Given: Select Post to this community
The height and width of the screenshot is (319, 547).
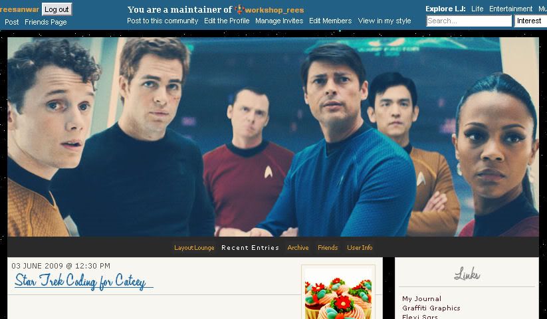Looking at the screenshot, I should pyautogui.click(x=163, y=21).
